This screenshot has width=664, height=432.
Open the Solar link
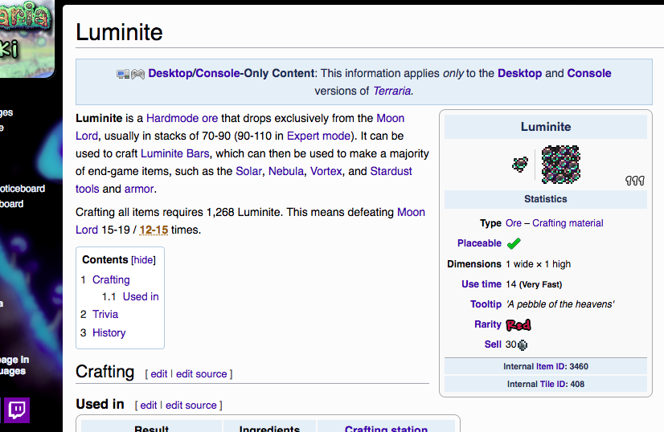pos(248,171)
